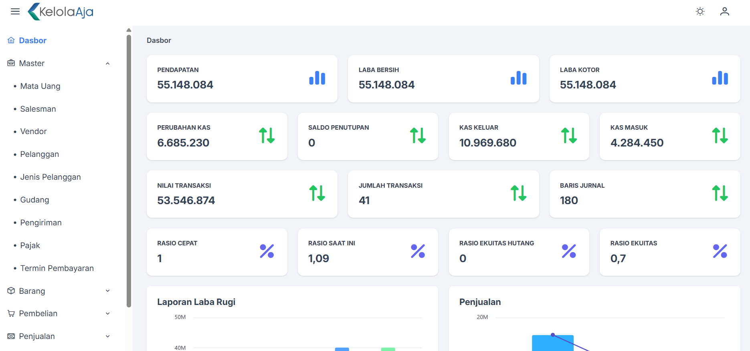Click the arrows icon in Kas Keluar card

click(x=569, y=136)
